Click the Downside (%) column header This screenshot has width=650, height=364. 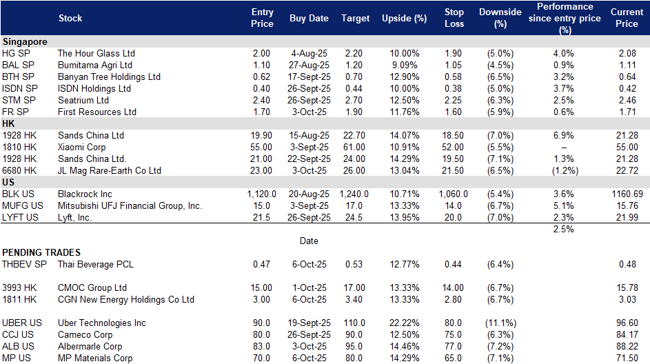tap(500, 18)
